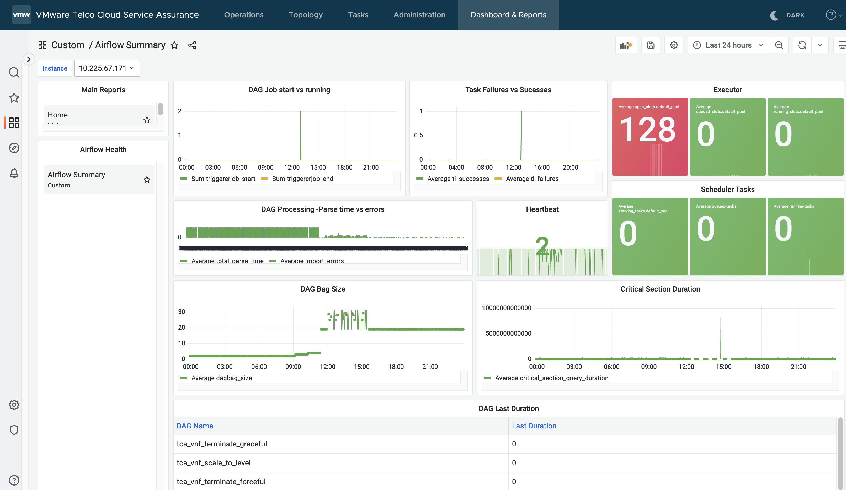Open the Executor panel title menu

(727, 90)
